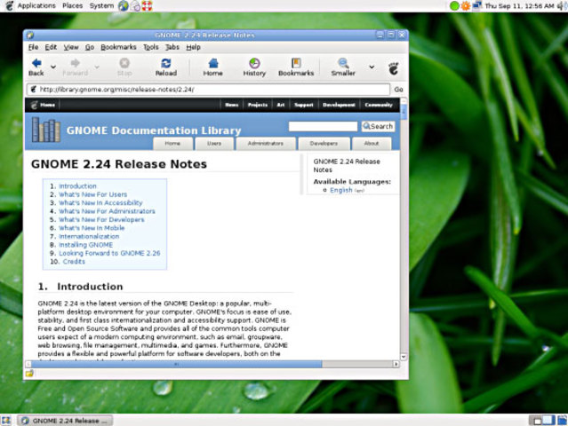Go back using the Back arrow button
The height and width of the screenshot is (426, 568).
click(x=36, y=67)
